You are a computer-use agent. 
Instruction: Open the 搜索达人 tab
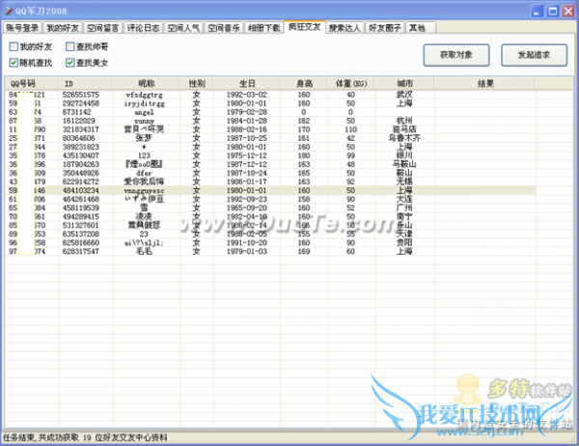[345, 28]
